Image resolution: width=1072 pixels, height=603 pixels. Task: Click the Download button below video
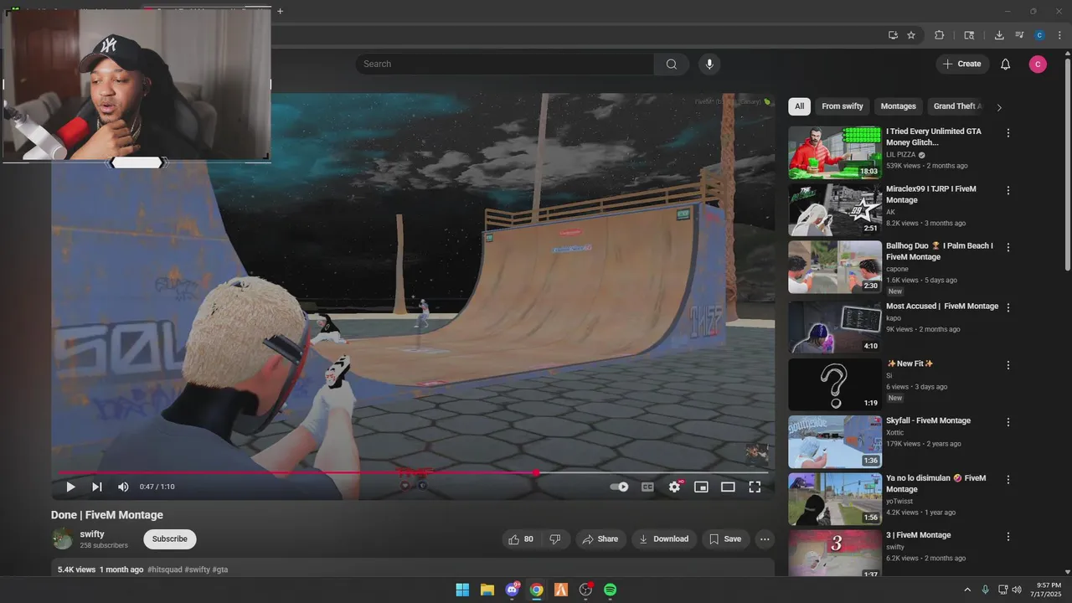[664, 539]
